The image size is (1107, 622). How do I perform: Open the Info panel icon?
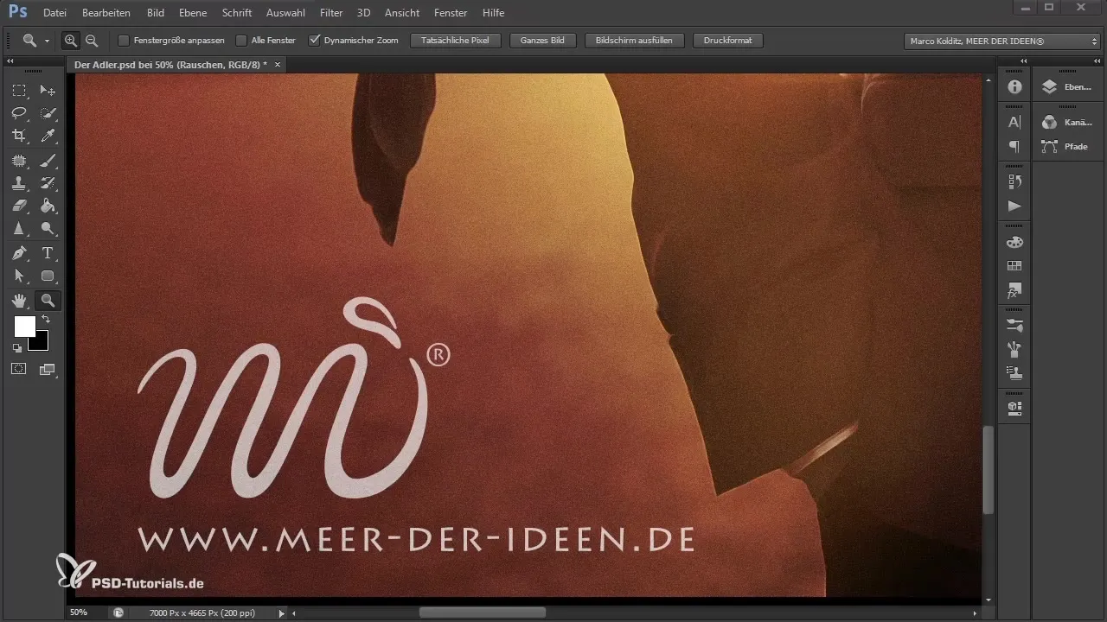coord(1014,87)
